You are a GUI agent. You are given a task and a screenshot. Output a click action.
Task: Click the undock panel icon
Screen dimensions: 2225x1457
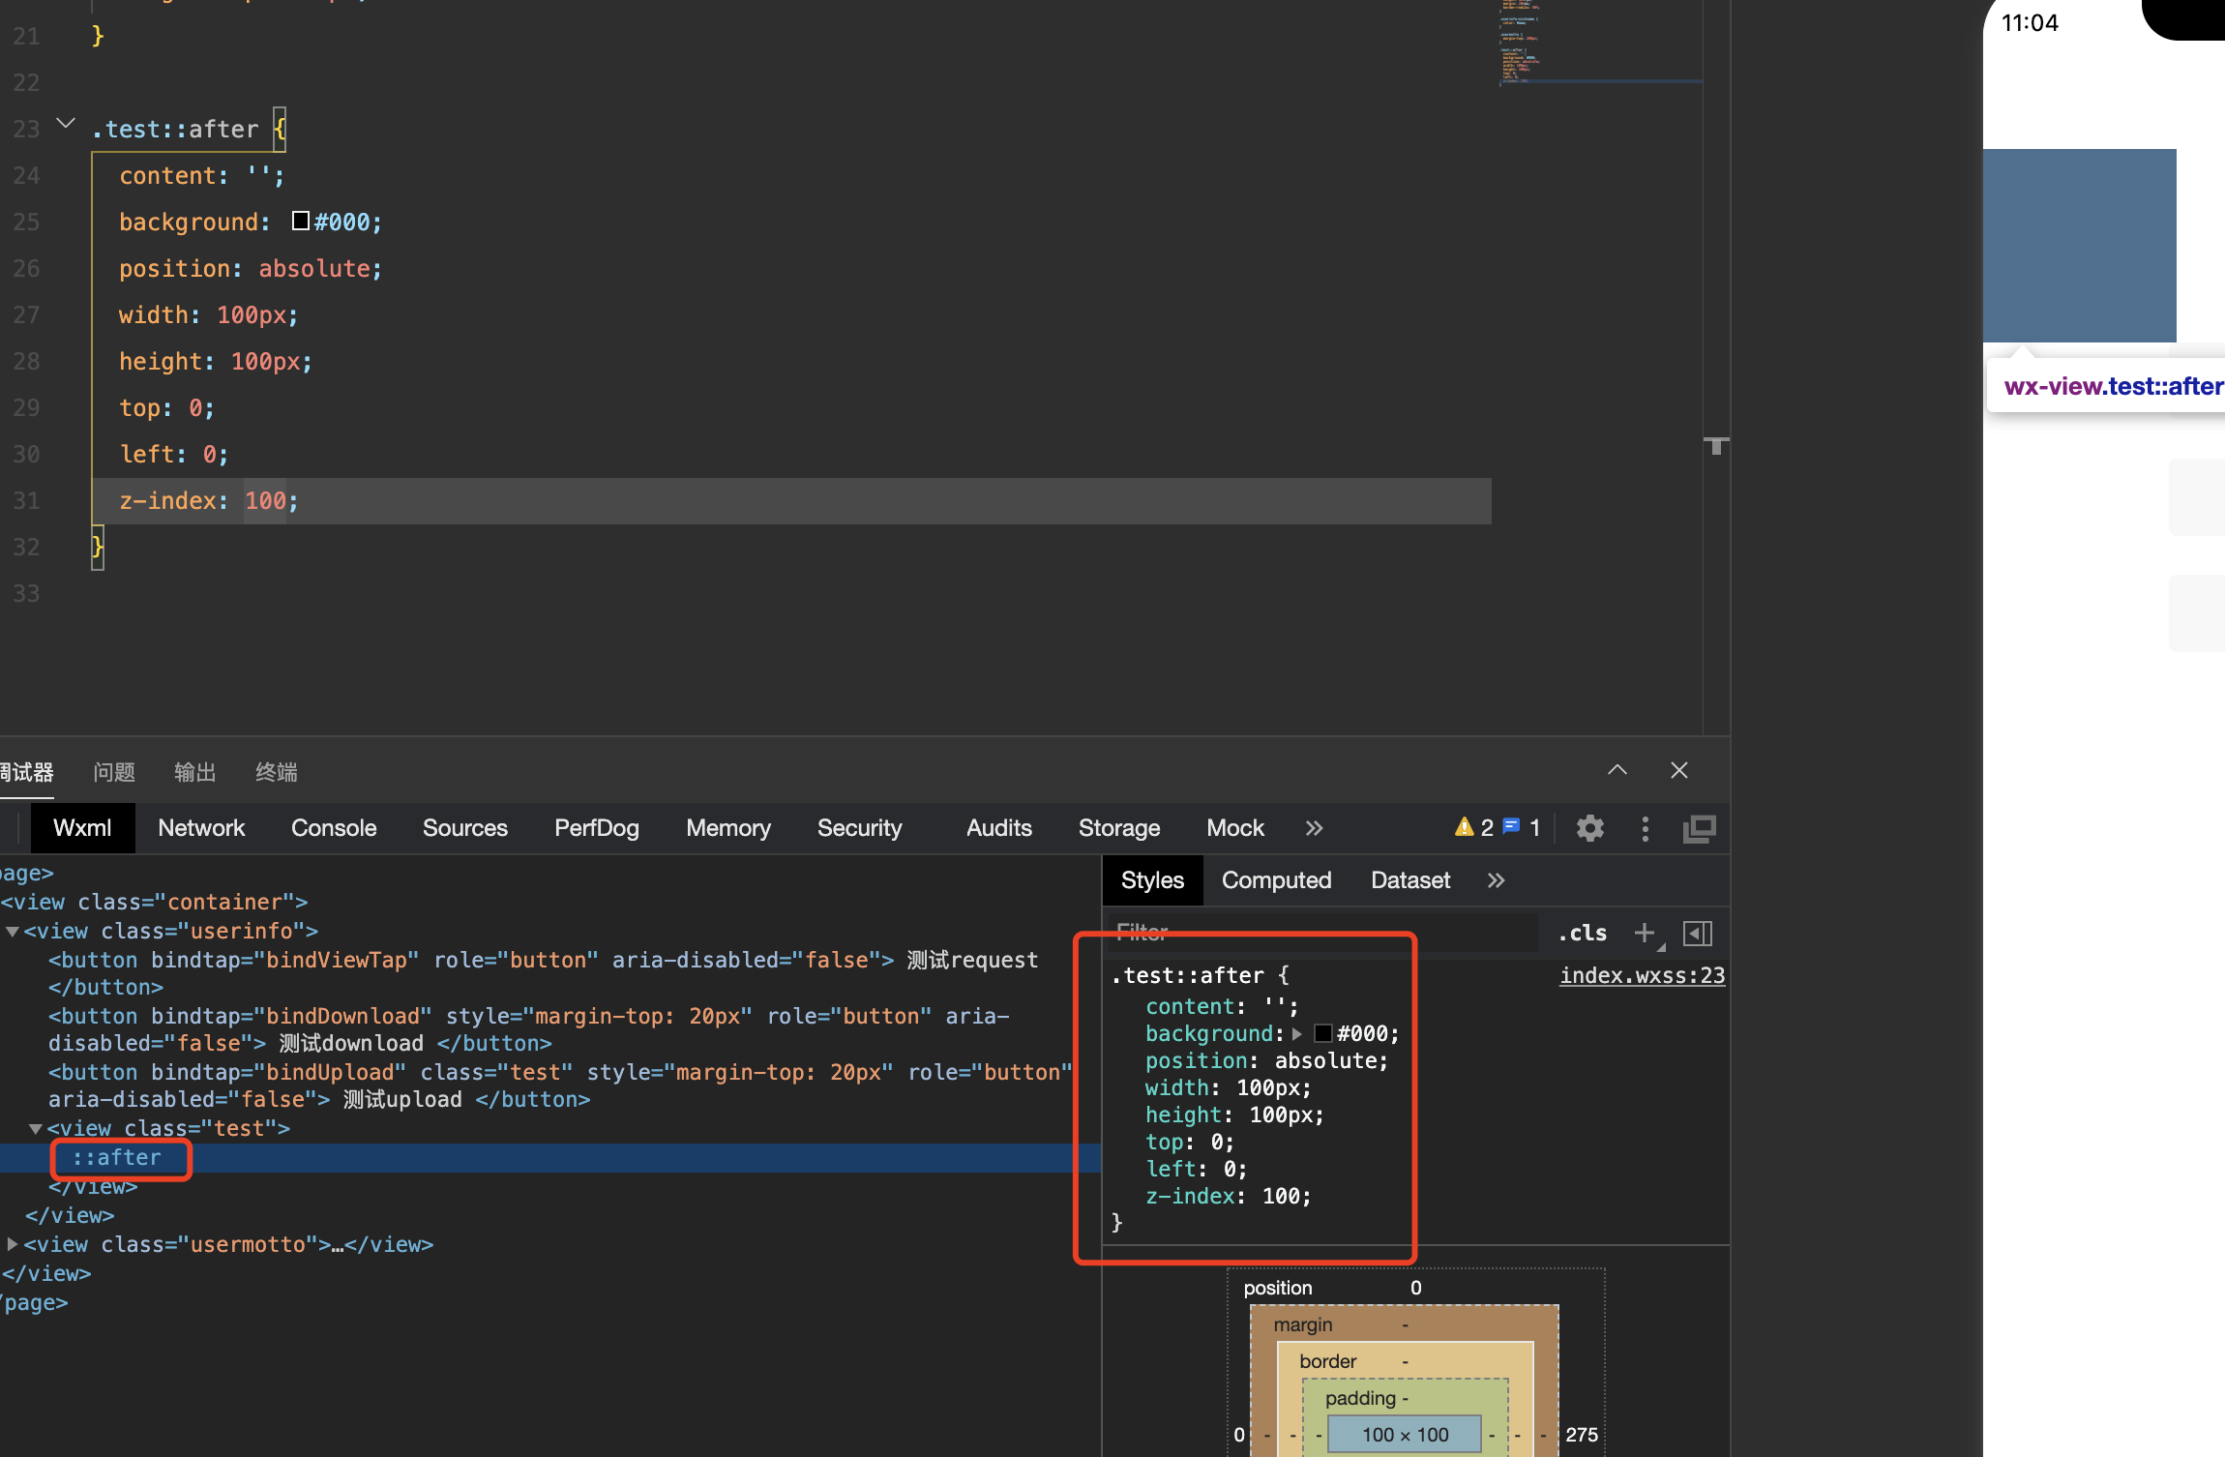tap(1699, 828)
